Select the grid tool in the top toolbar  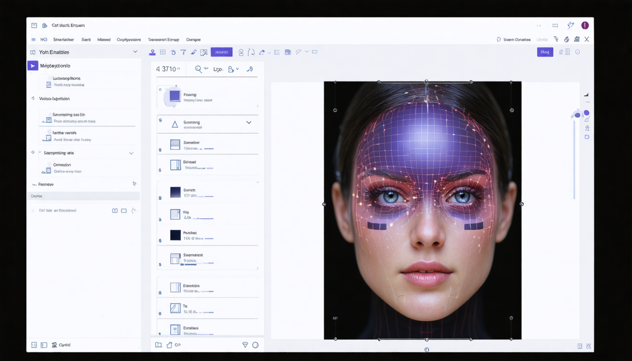pos(163,52)
